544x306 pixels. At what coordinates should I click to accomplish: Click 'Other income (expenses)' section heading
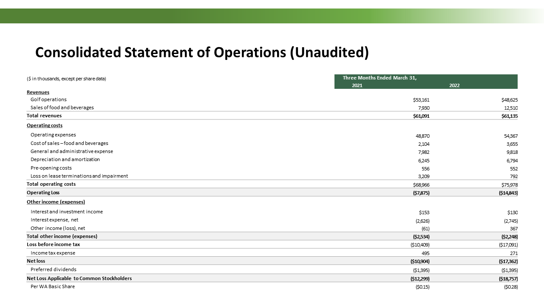(x=56, y=202)
